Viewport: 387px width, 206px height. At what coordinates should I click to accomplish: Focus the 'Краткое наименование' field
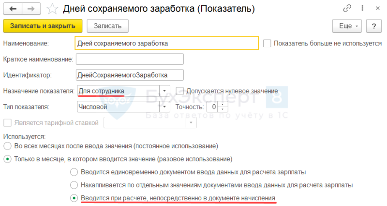(130, 59)
